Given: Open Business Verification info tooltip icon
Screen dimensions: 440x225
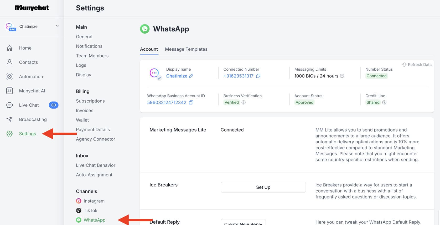Looking at the screenshot, I should [x=244, y=102].
